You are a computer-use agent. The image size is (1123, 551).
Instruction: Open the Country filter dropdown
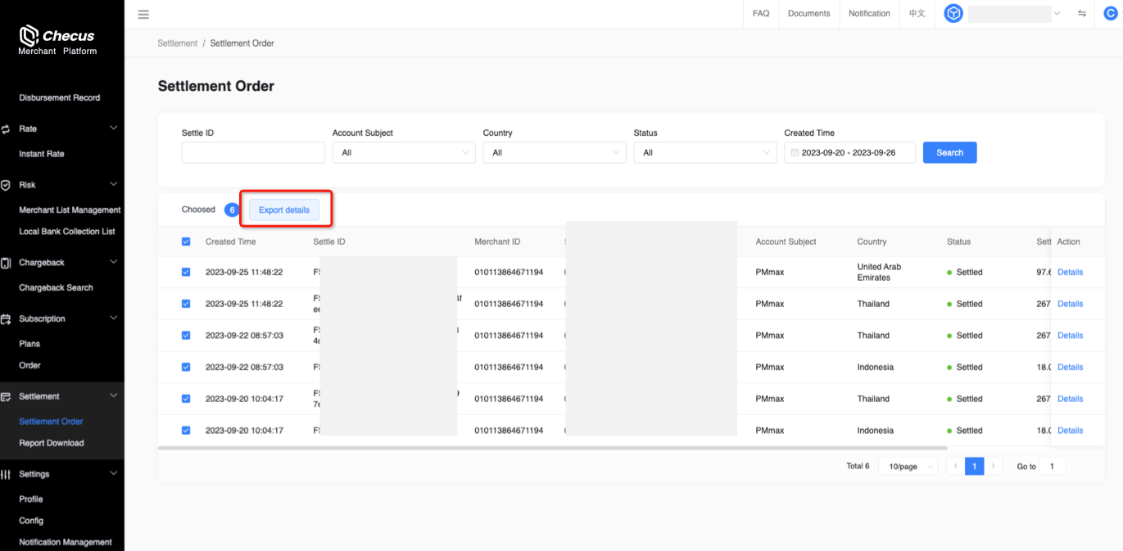554,153
